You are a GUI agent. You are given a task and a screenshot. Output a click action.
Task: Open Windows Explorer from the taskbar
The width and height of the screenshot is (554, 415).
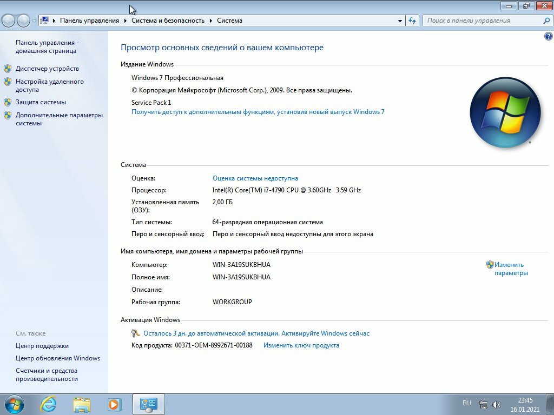[x=82, y=404]
